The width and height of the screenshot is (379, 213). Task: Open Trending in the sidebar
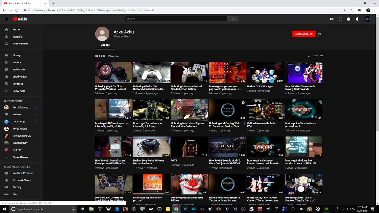click(x=21, y=37)
